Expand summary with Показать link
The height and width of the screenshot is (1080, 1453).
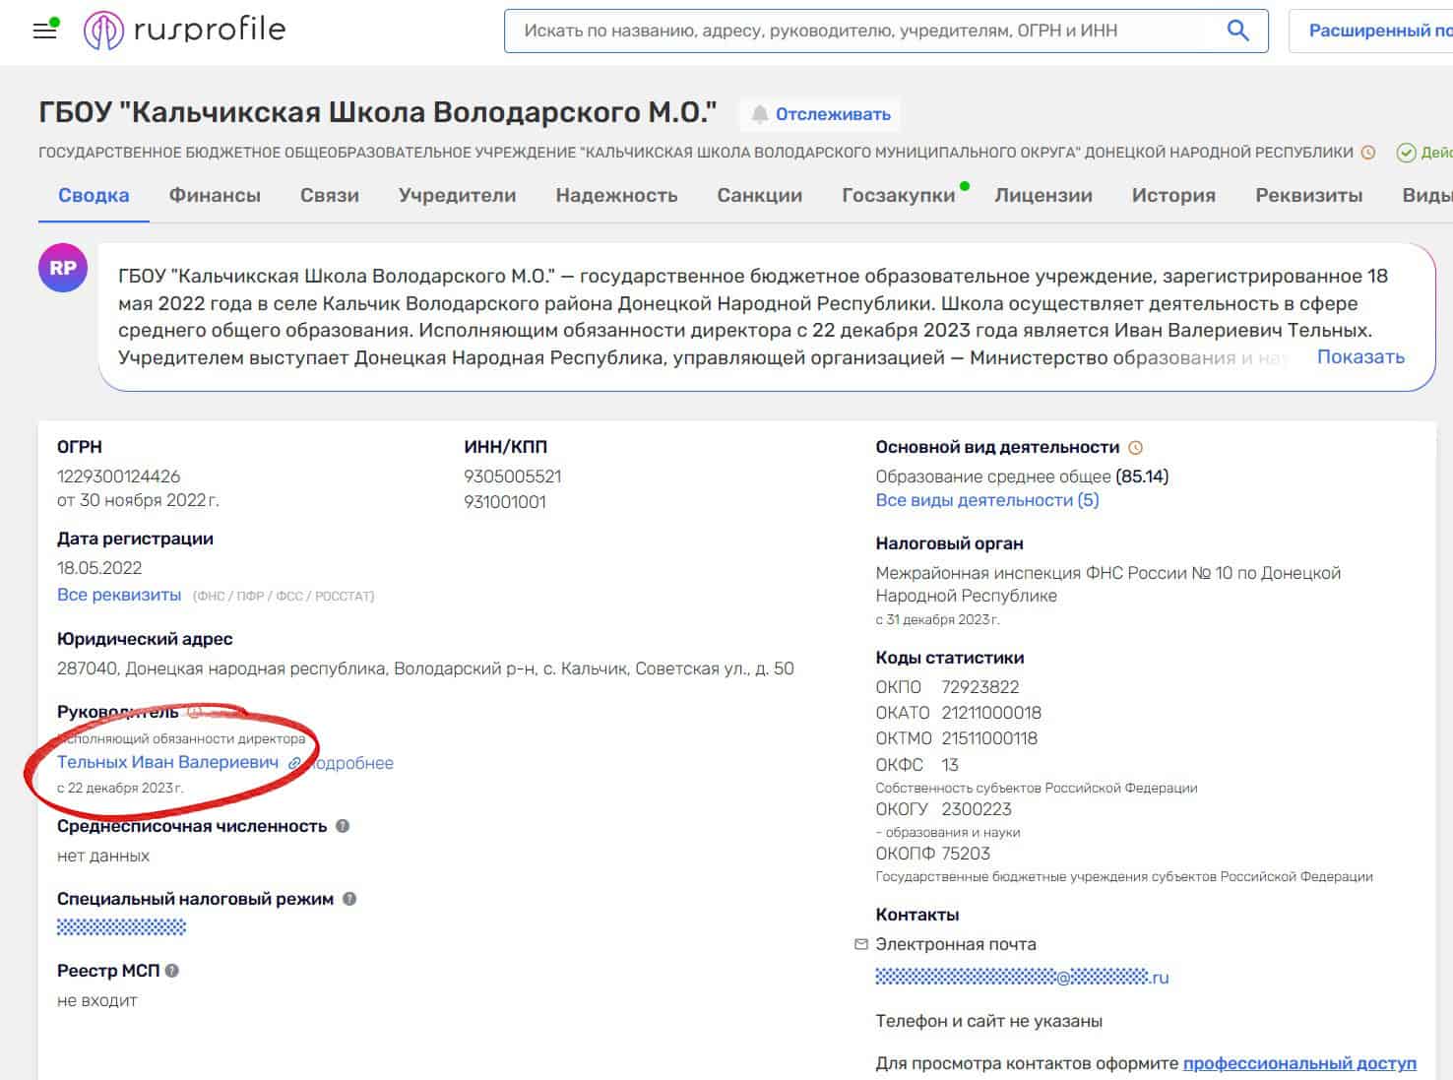[x=1360, y=357]
